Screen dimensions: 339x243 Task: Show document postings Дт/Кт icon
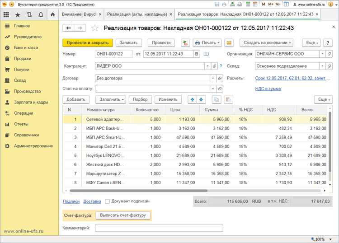[185, 43]
